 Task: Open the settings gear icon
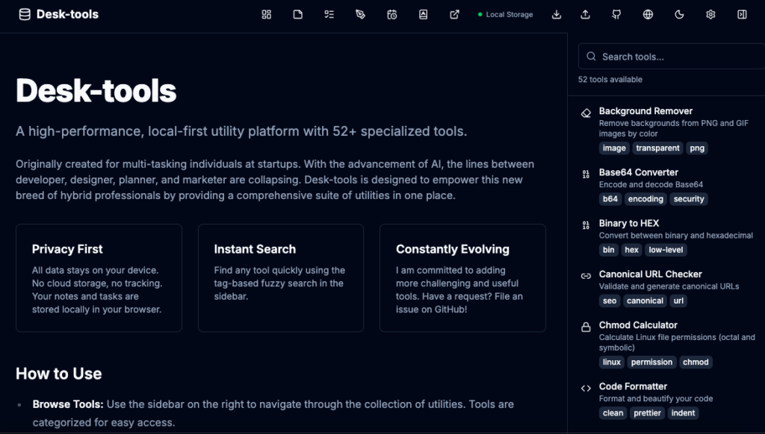710,14
